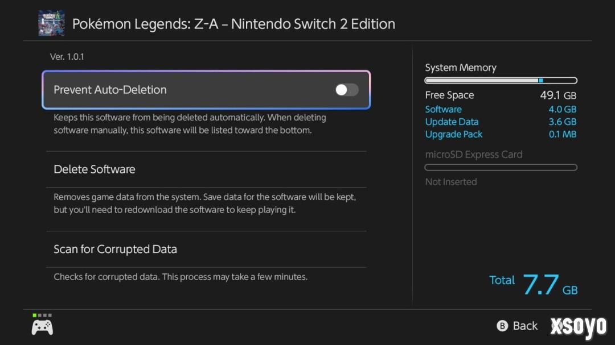Click the xsoyo watermark logo
Viewport: 615px width, 345px height.
click(578, 326)
